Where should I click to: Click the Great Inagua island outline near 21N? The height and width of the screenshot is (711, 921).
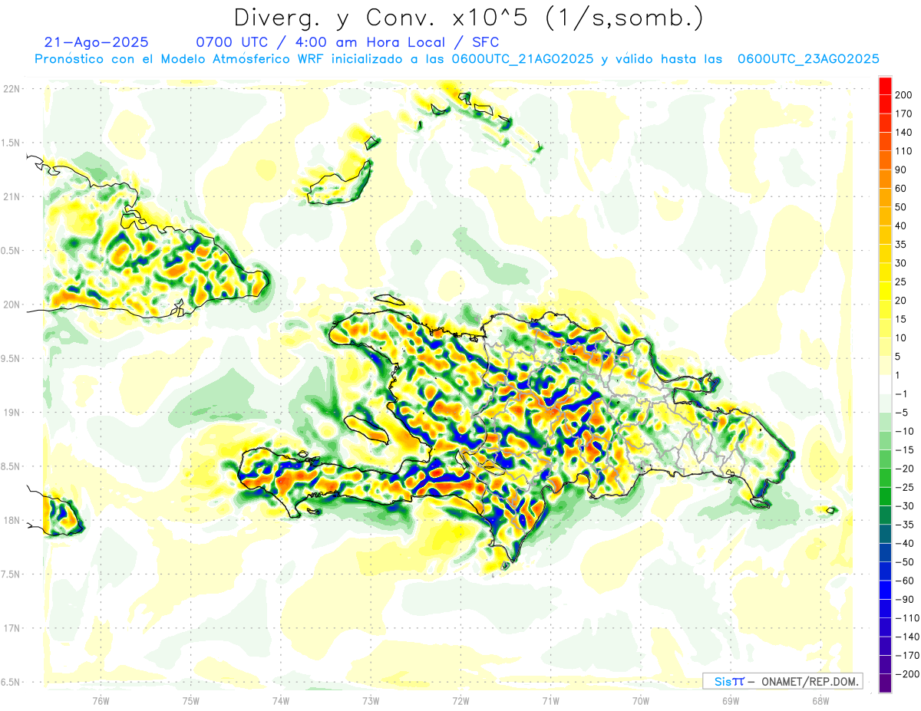[340, 181]
